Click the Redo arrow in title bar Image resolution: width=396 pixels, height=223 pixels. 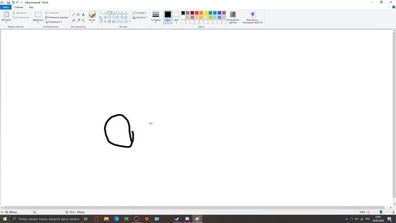click(x=17, y=2)
